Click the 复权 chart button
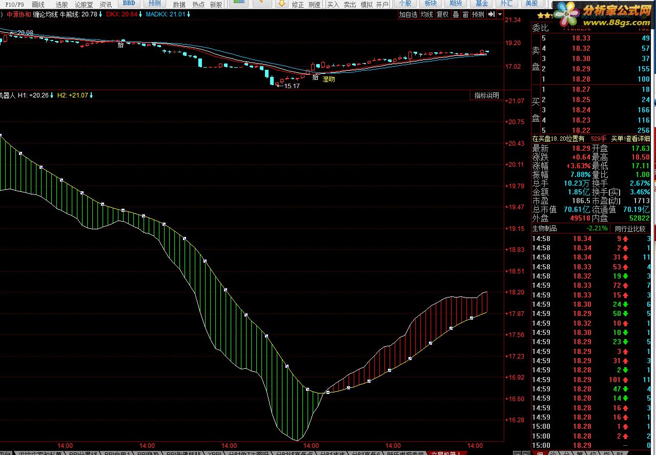The height and width of the screenshot is (455, 656). click(x=443, y=15)
